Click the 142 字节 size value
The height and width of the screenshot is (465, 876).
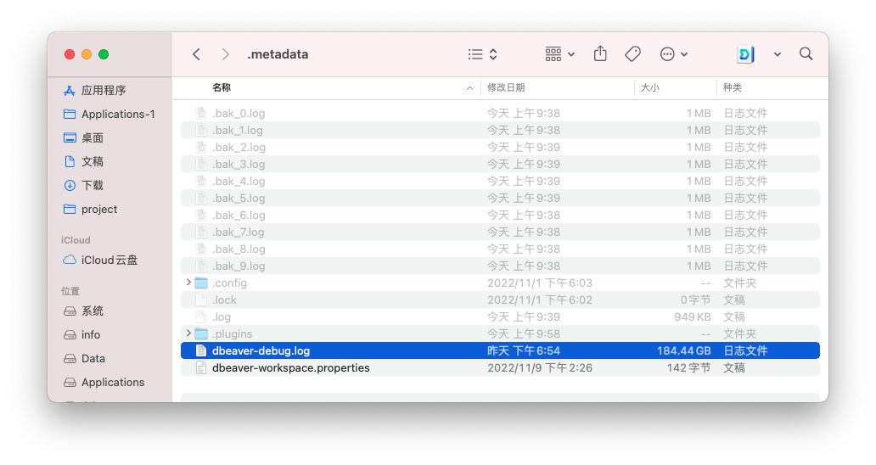(x=689, y=368)
